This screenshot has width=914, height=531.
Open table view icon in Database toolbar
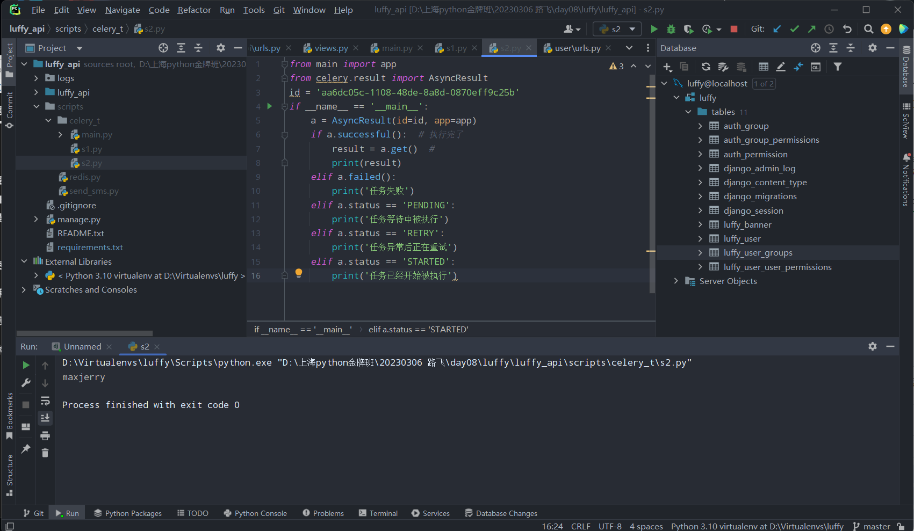coord(763,67)
